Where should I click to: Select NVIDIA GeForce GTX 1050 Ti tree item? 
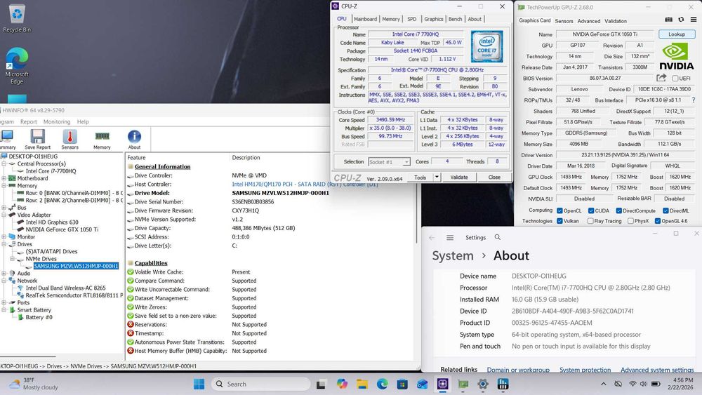(x=62, y=229)
